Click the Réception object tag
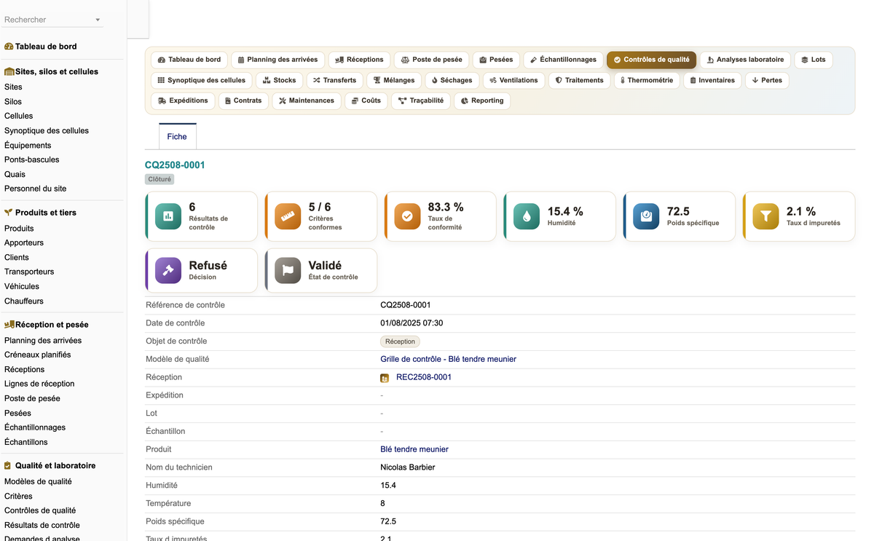 tap(400, 341)
